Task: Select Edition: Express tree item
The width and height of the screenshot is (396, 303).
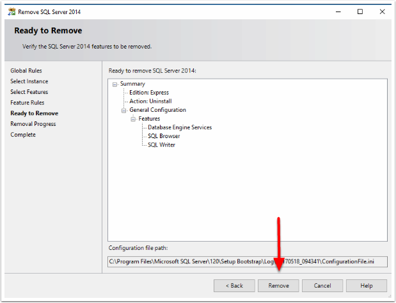Action: [x=149, y=93]
